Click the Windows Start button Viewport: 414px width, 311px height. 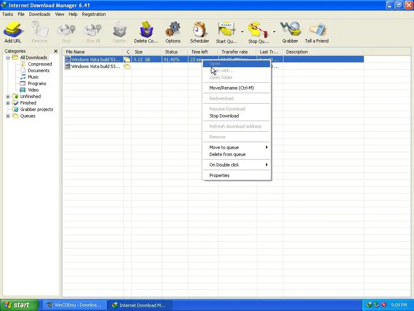pyautogui.click(x=19, y=305)
